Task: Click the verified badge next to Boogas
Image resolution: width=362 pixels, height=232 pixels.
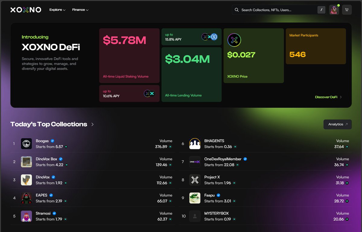Action: pyautogui.click(x=52, y=141)
